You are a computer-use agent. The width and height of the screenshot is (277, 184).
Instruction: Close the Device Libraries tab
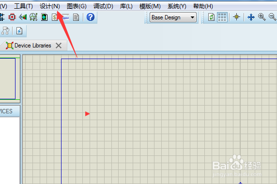(x=59, y=46)
